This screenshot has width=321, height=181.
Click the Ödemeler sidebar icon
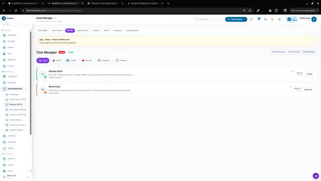(x=4, y=158)
